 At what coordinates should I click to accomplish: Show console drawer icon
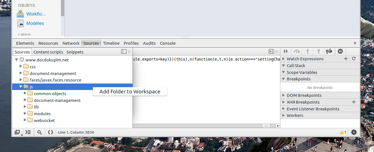tap(28, 132)
